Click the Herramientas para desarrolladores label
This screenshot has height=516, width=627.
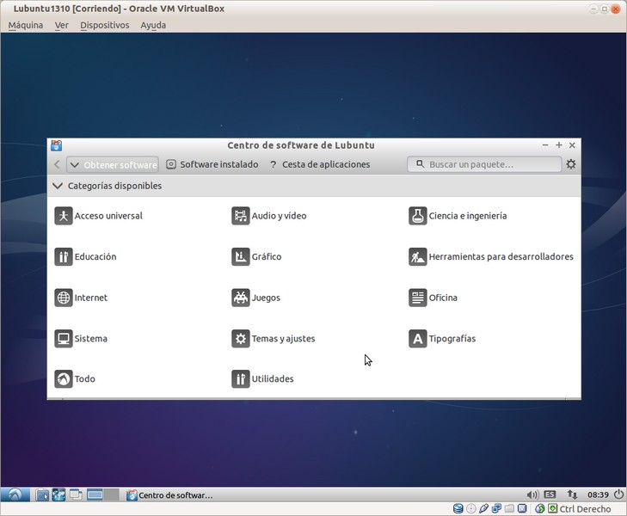[501, 256]
